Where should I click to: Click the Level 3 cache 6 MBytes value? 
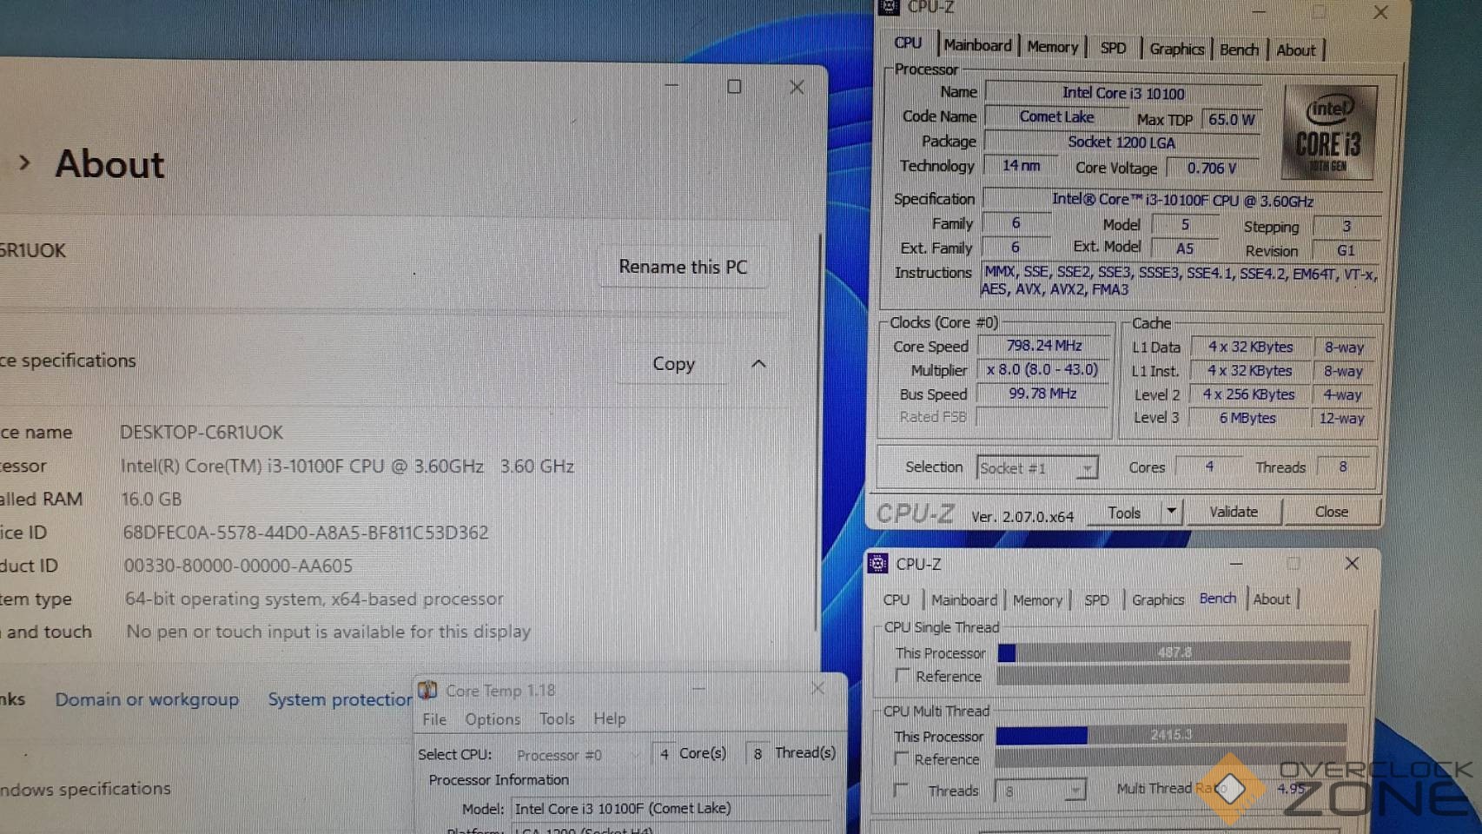click(1247, 418)
